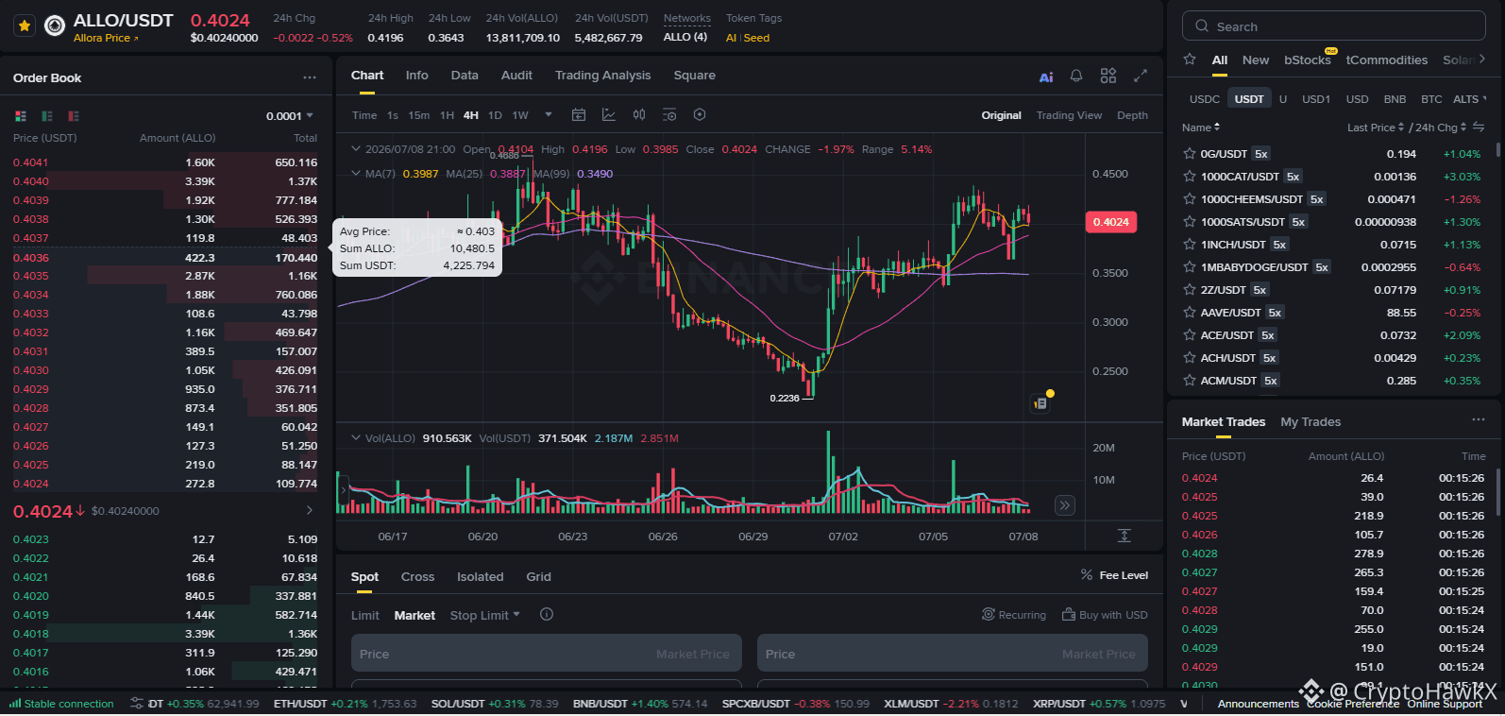The image size is (1505, 716).
Task: Open the Stop Limit dropdown
Action: (484, 616)
